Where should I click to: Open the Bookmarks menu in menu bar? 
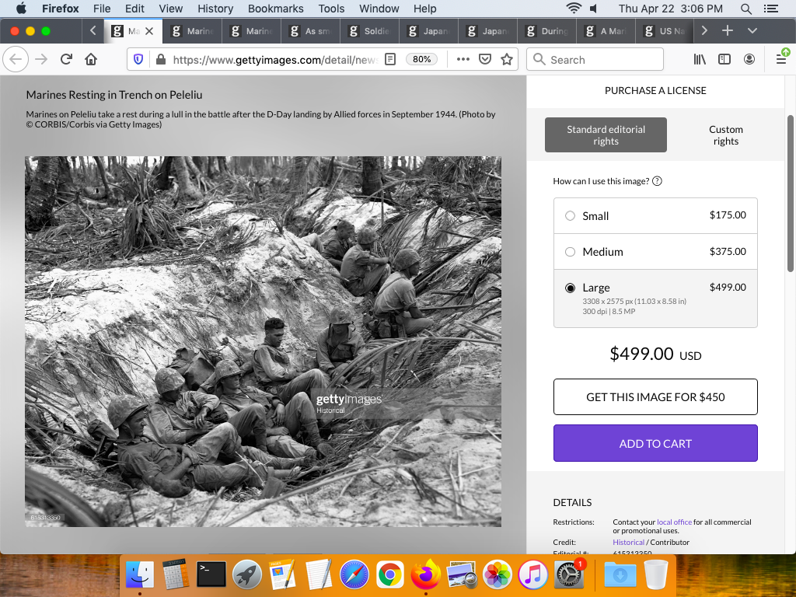(277, 9)
